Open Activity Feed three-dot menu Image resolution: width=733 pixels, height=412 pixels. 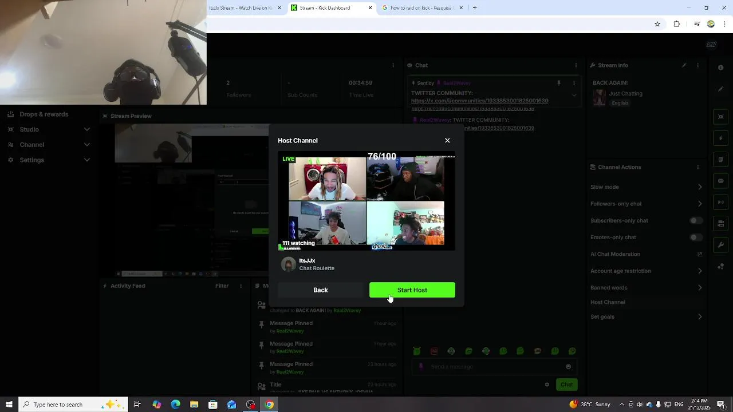point(241,286)
